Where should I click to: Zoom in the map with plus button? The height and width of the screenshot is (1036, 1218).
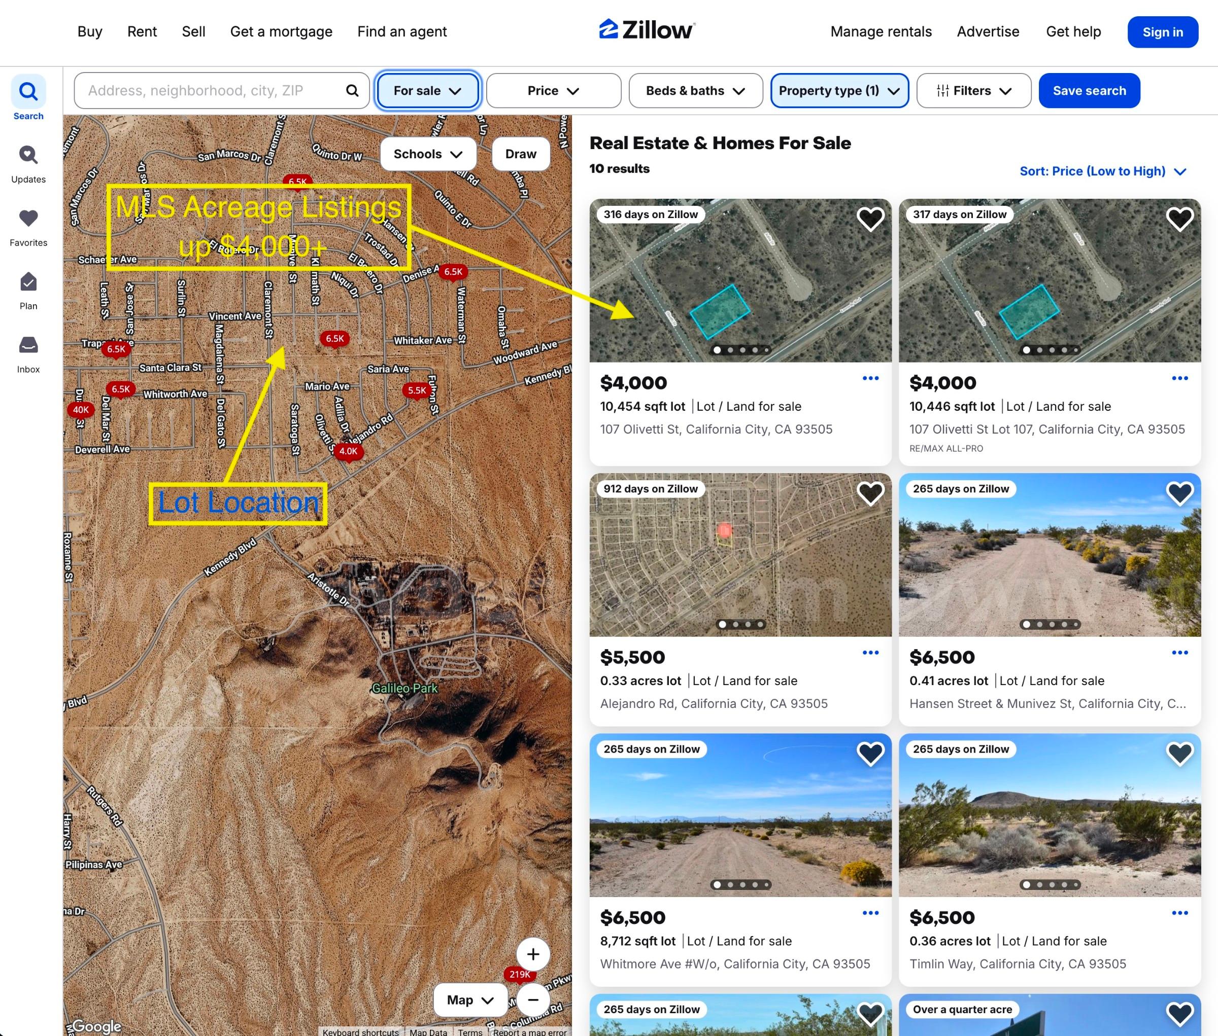533,954
